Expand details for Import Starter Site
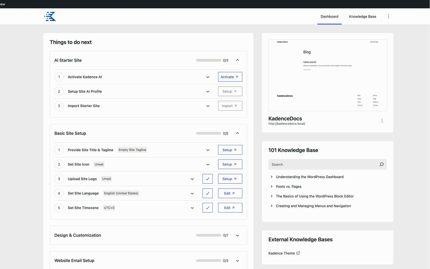 (x=208, y=106)
